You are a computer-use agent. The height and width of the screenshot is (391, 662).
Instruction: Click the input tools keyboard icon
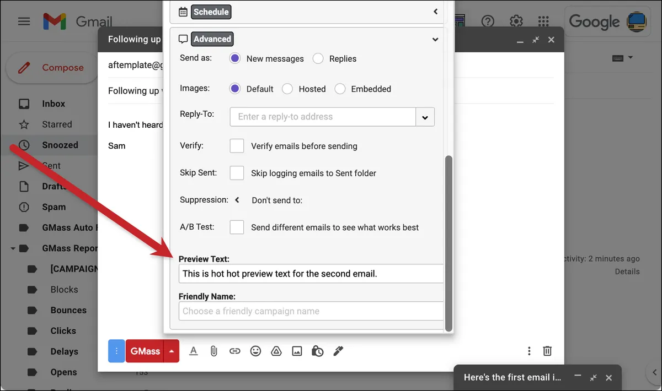point(618,58)
